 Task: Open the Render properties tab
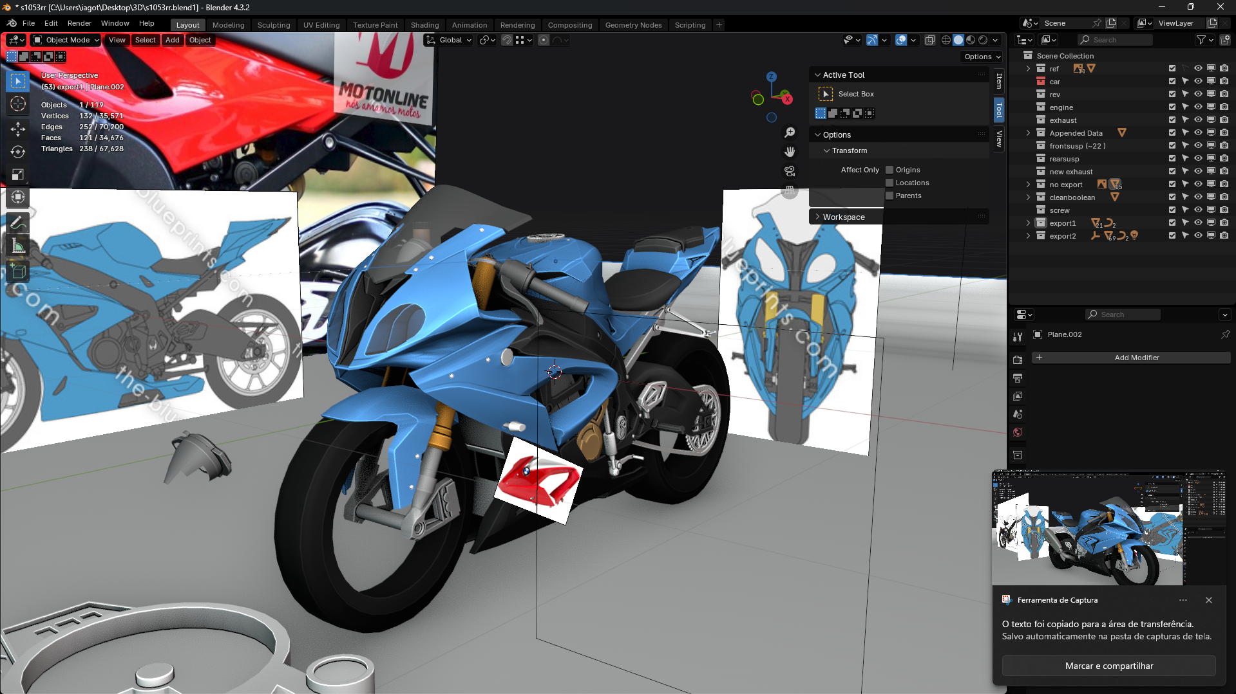[1018, 360]
